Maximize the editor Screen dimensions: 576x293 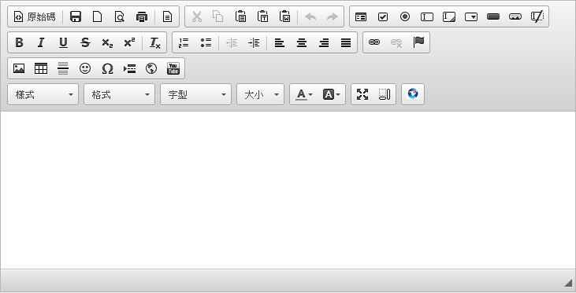[362, 94]
